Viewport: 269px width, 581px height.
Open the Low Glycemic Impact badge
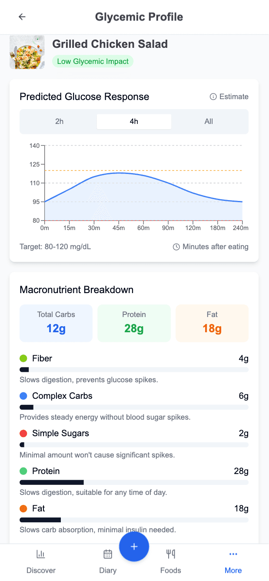point(93,61)
